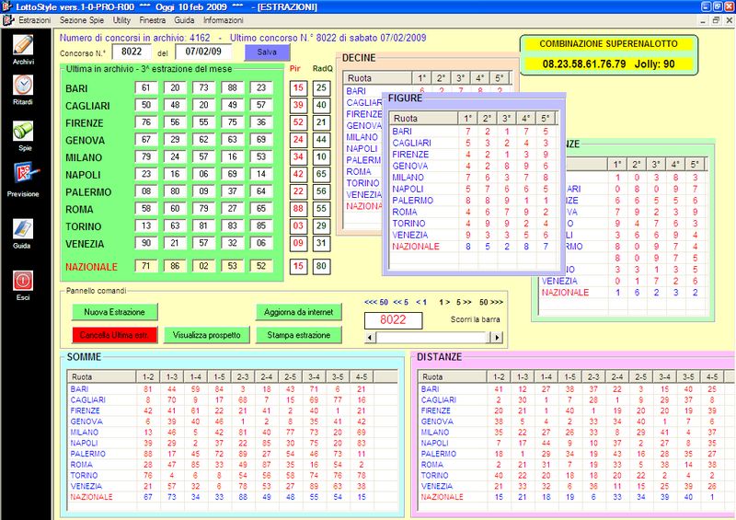The height and width of the screenshot is (520, 736).
Task: Click the date field 07/02/09
Action: tap(202, 52)
